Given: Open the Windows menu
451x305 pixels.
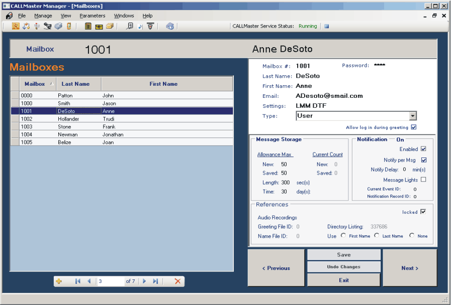Looking at the screenshot, I should (124, 16).
